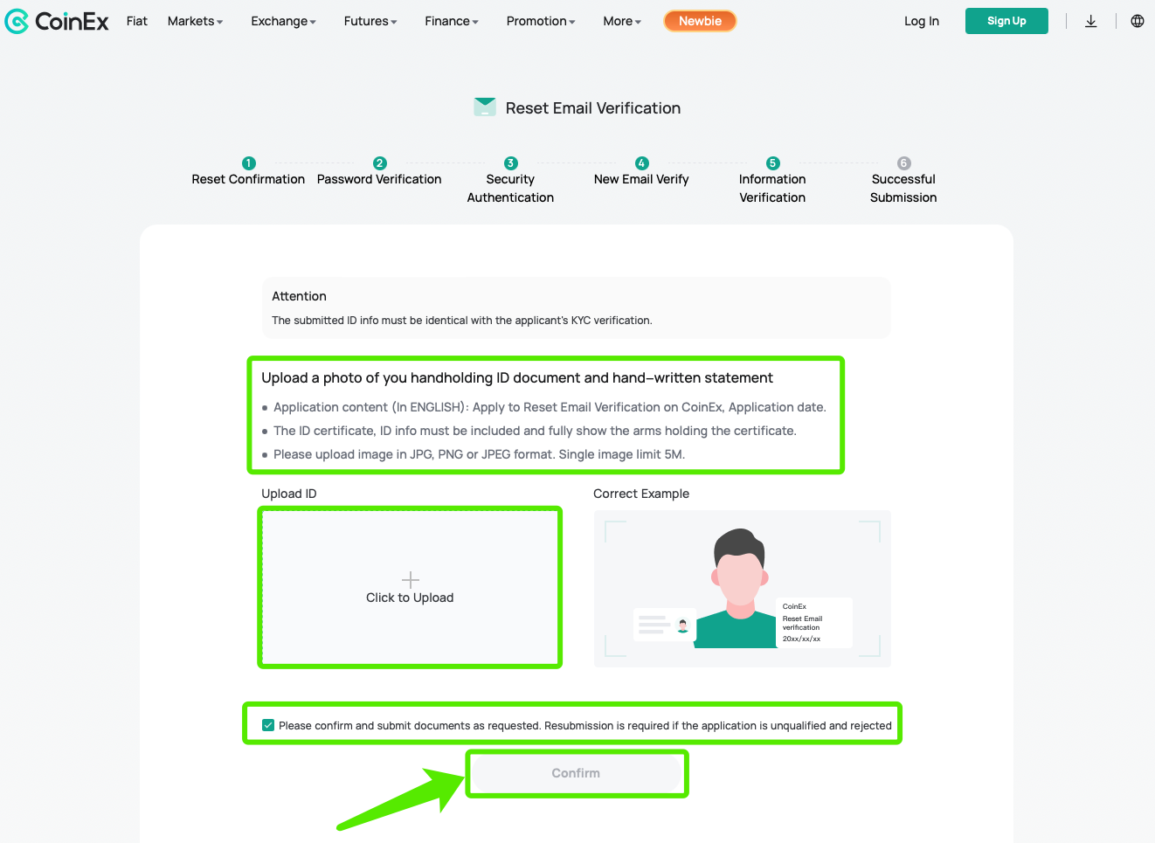
Task: Click the Correct Example illustration
Action: (x=743, y=589)
